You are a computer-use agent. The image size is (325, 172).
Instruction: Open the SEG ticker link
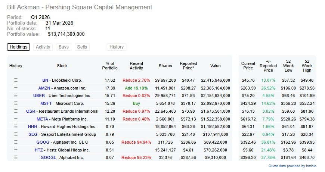click(x=33, y=135)
